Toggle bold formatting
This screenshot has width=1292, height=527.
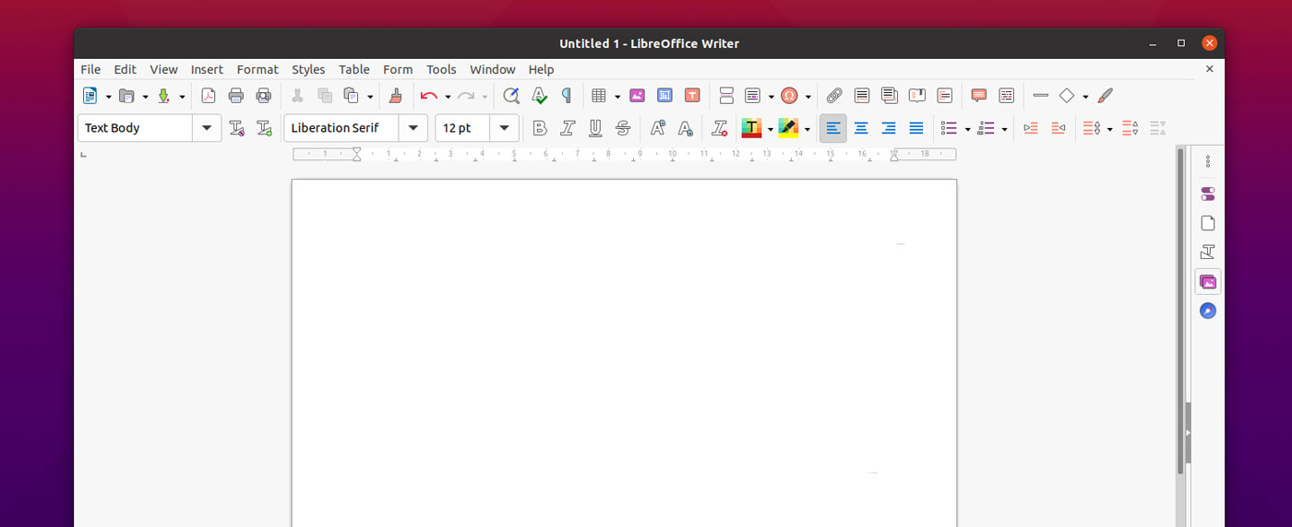click(x=540, y=128)
